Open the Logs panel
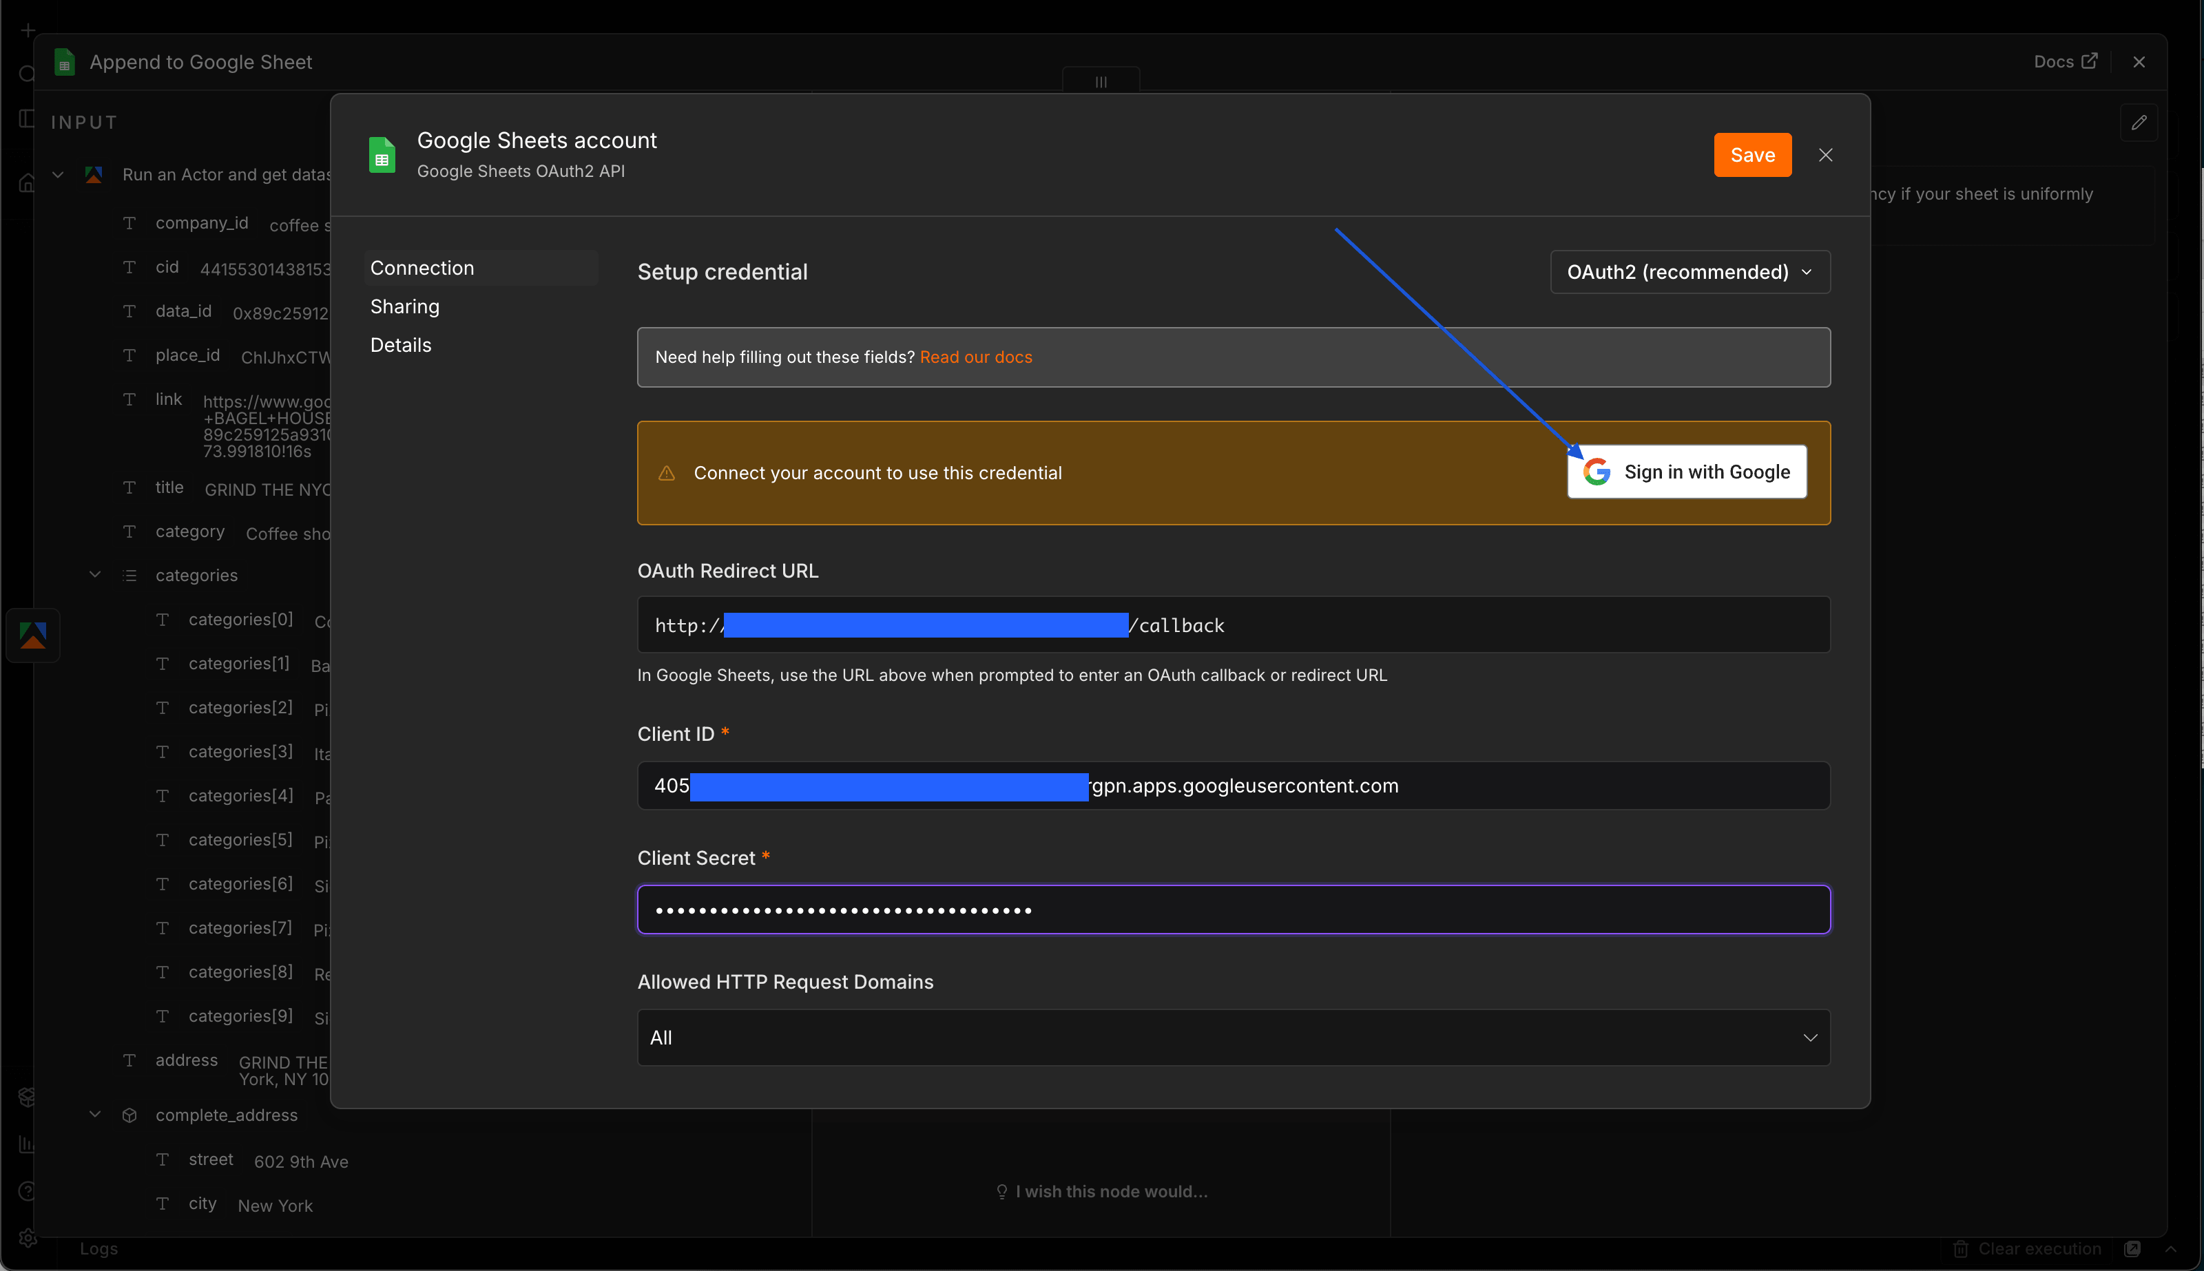This screenshot has width=2204, height=1271. point(98,1249)
